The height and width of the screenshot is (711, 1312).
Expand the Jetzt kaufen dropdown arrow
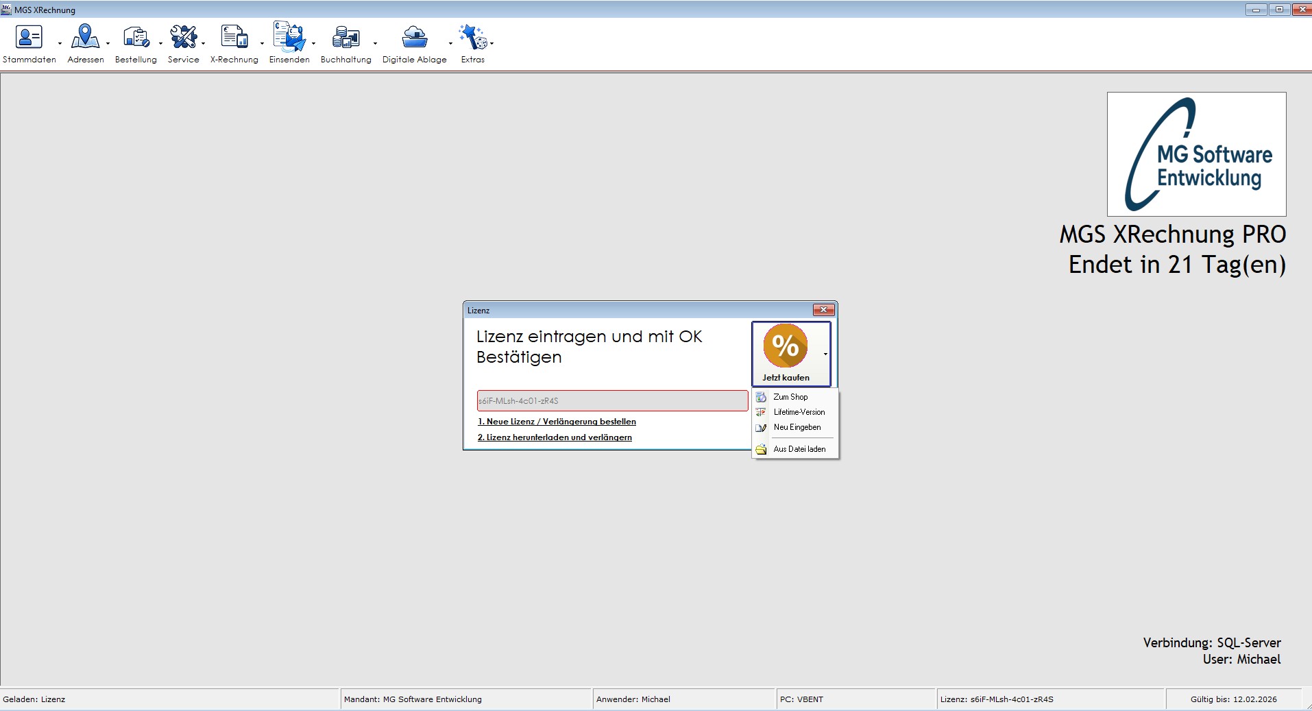coord(825,354)
